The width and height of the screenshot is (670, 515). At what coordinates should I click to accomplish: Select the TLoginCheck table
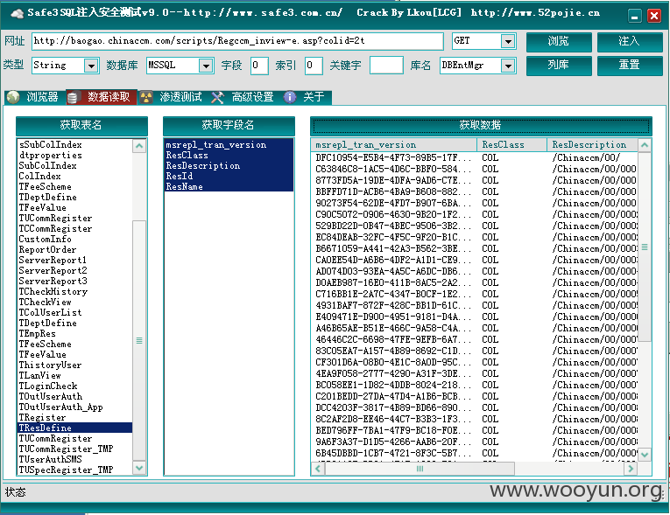[x=74, y=386]
